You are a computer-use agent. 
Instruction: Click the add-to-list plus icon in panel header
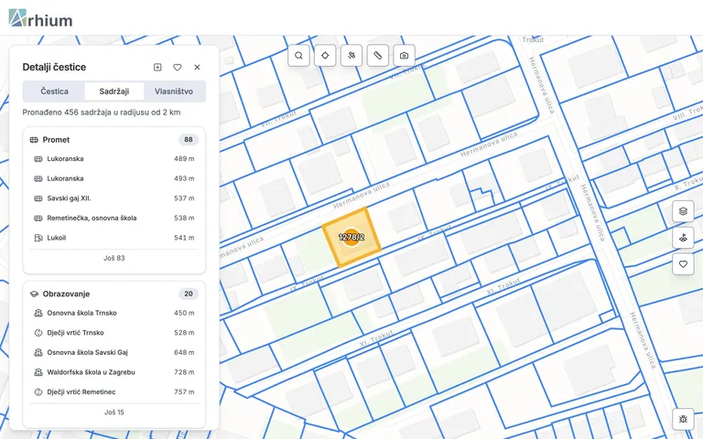click(x=157, y=67)
